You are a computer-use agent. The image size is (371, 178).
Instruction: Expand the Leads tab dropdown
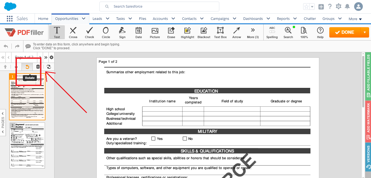107,19
